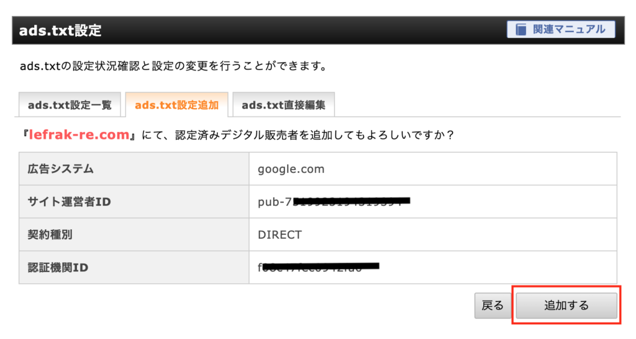Open the 関連マニュアル help button
This screenshot has width=636, height=339.
(x=561, y=30)
